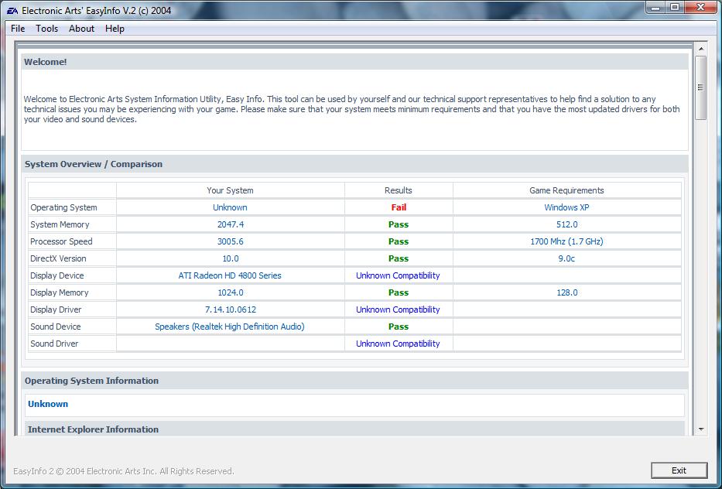Click the Sound Driver row label

54,344
